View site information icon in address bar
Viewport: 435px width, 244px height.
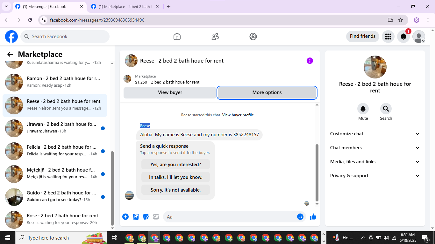pos(44,20)
